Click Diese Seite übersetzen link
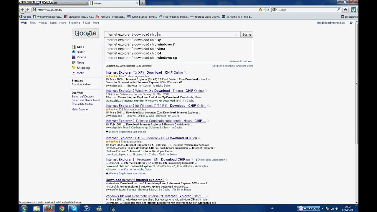This screenshot has width=377, height=212. 211,160
